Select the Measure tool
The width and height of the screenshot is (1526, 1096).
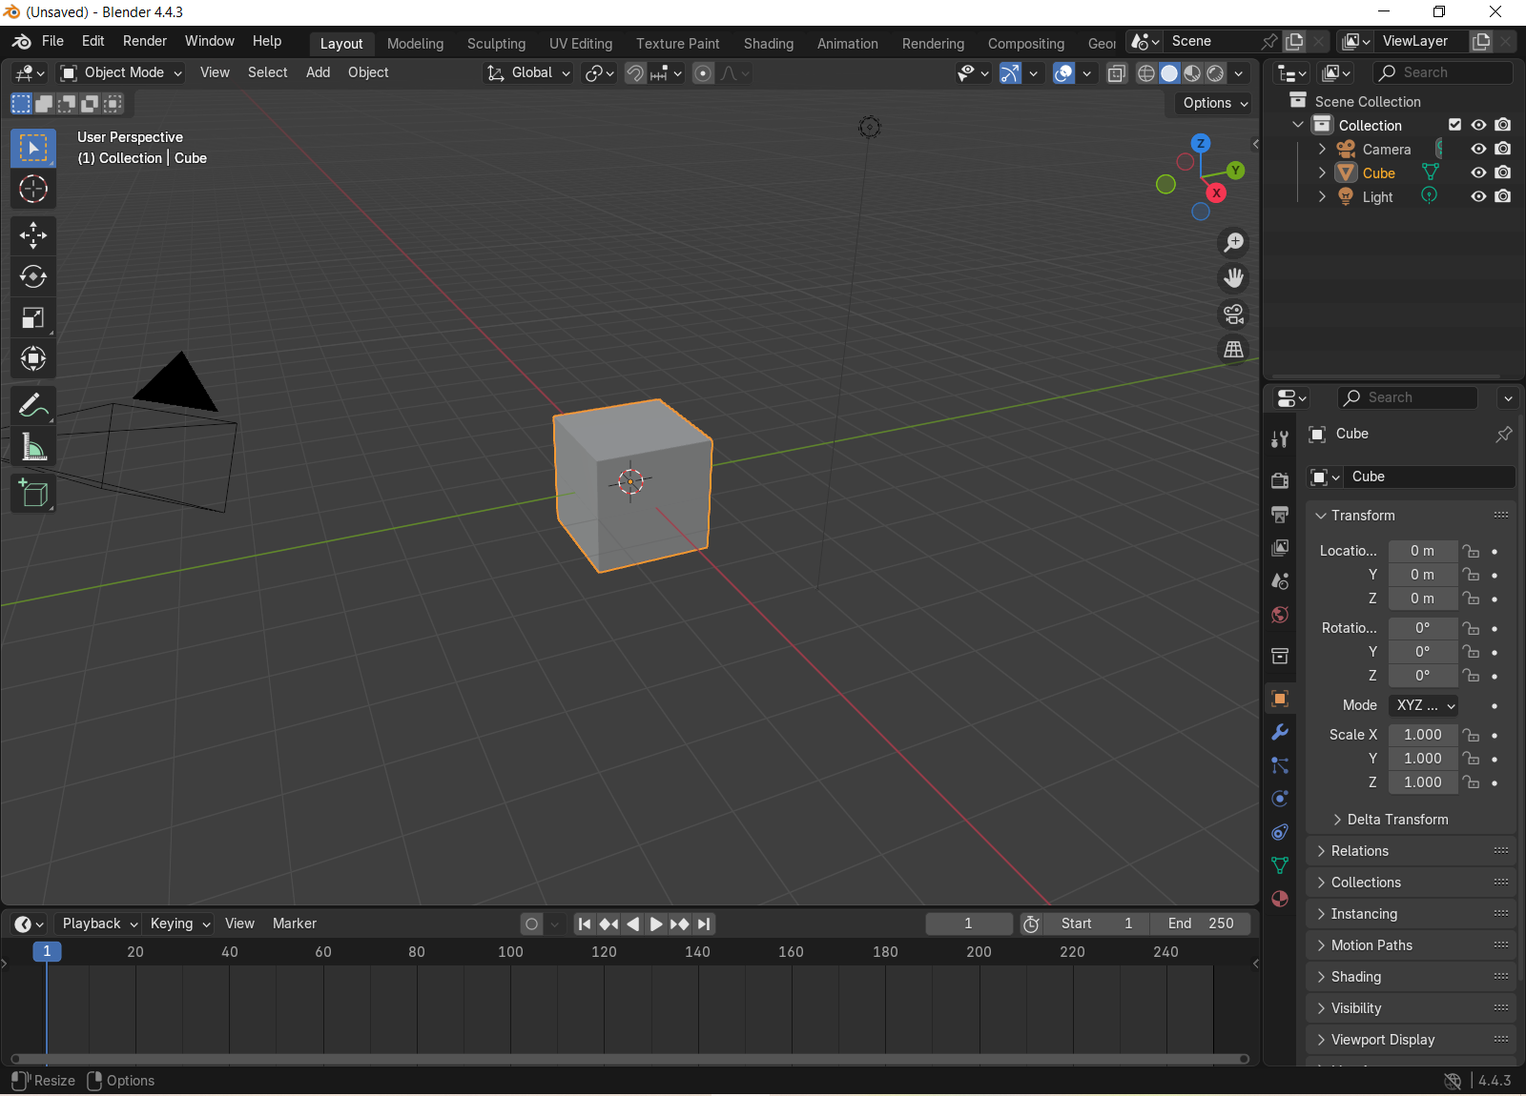click(x=33, y=447)
